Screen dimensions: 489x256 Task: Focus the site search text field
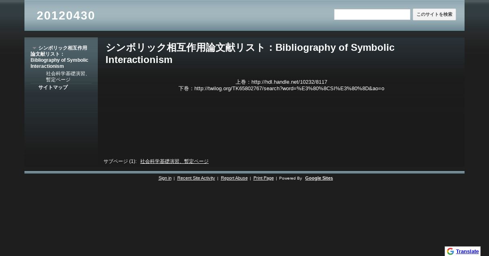click(x=372, y=15)
